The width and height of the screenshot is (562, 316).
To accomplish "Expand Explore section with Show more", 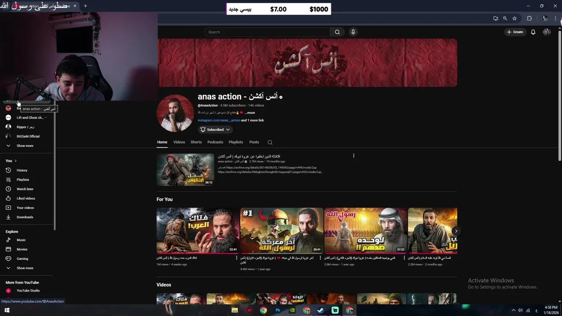I will tap(25, 268).
